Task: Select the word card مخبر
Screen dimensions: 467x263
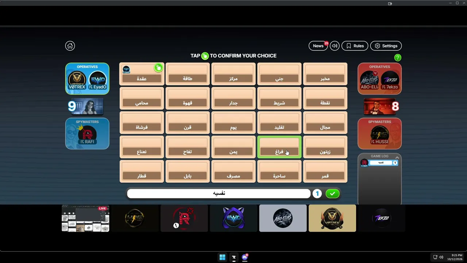Action: [325, 74]
